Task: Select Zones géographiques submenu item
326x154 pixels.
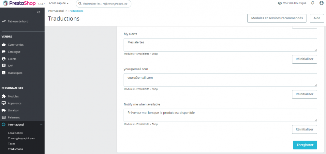Action: [21, 138]
